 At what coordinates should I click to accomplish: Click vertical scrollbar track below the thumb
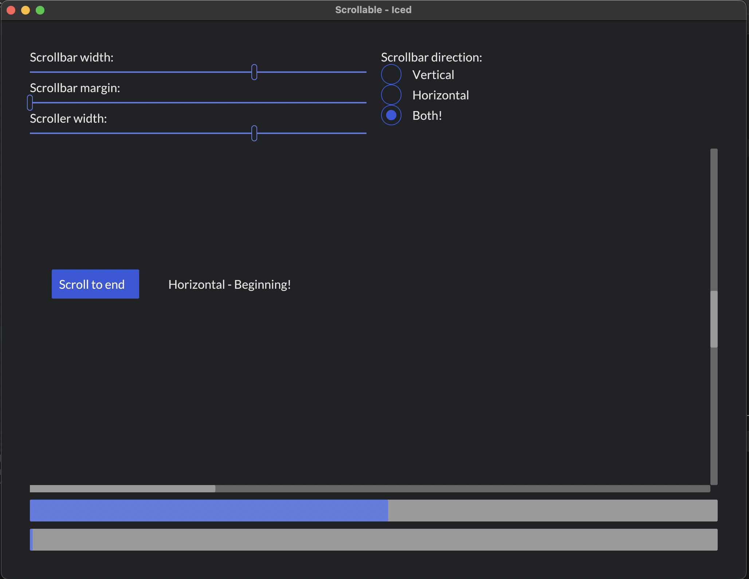tap(714, 415)
